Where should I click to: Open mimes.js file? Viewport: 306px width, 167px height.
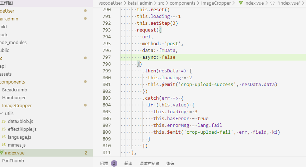point(17,145)
